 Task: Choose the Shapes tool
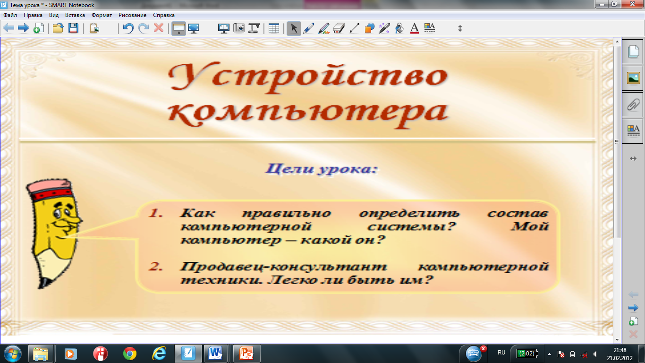tap(369, 28)
